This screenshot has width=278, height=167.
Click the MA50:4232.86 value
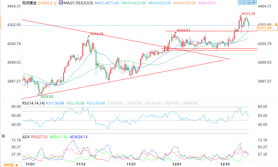tap(134, 3)
